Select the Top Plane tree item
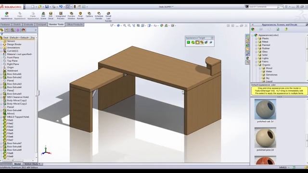The height and width of the screenshot is (173, 308). 12,61
